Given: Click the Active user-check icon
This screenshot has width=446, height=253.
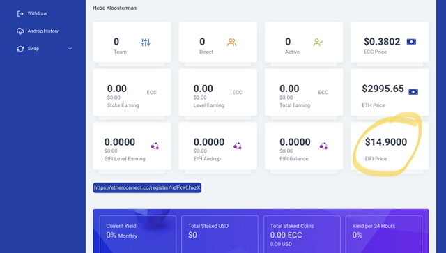Looking at the screenshot, I should 318,43.
